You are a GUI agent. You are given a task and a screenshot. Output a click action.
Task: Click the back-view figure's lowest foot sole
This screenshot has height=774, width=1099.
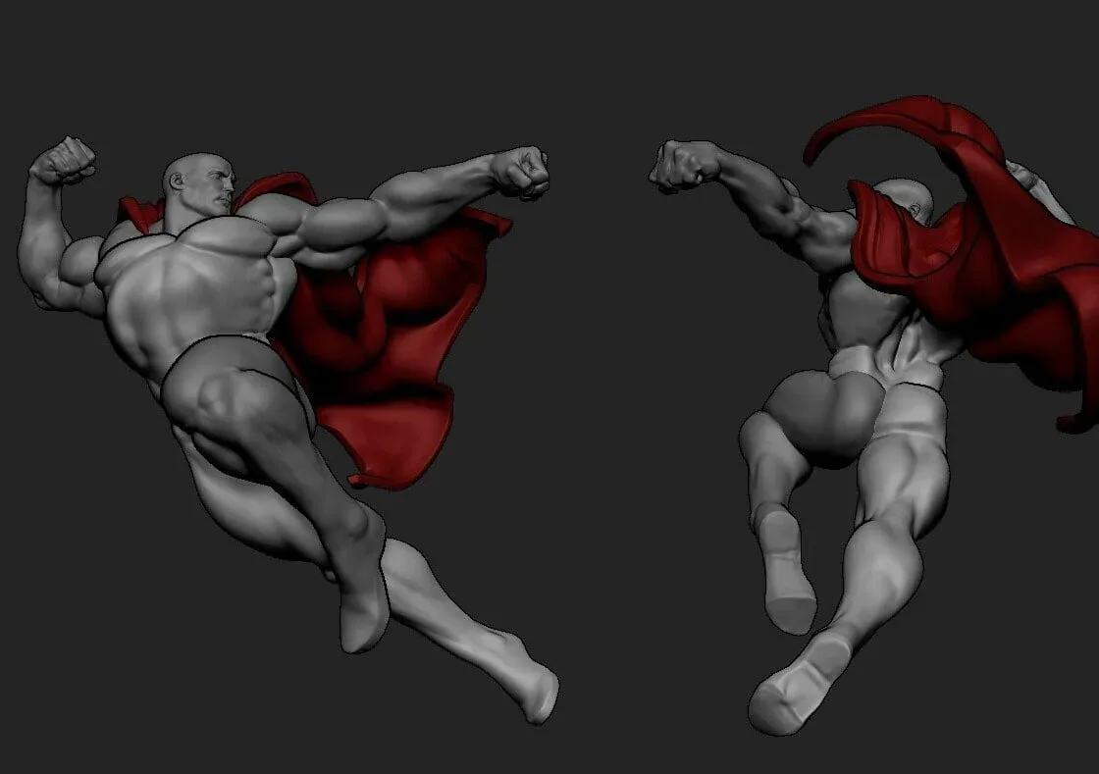(799, 687)
